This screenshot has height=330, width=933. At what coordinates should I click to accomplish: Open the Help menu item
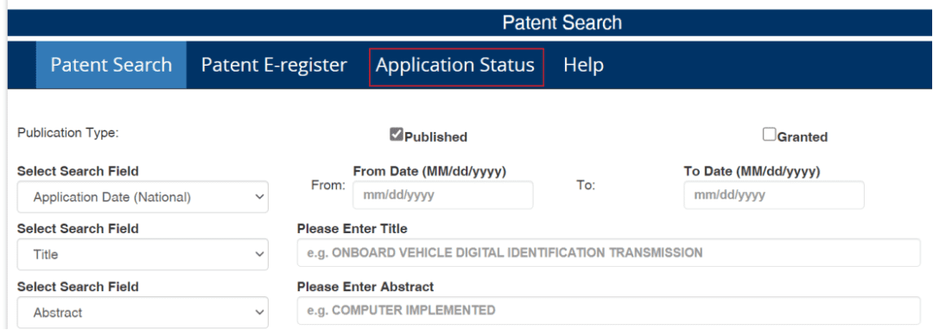584,65
